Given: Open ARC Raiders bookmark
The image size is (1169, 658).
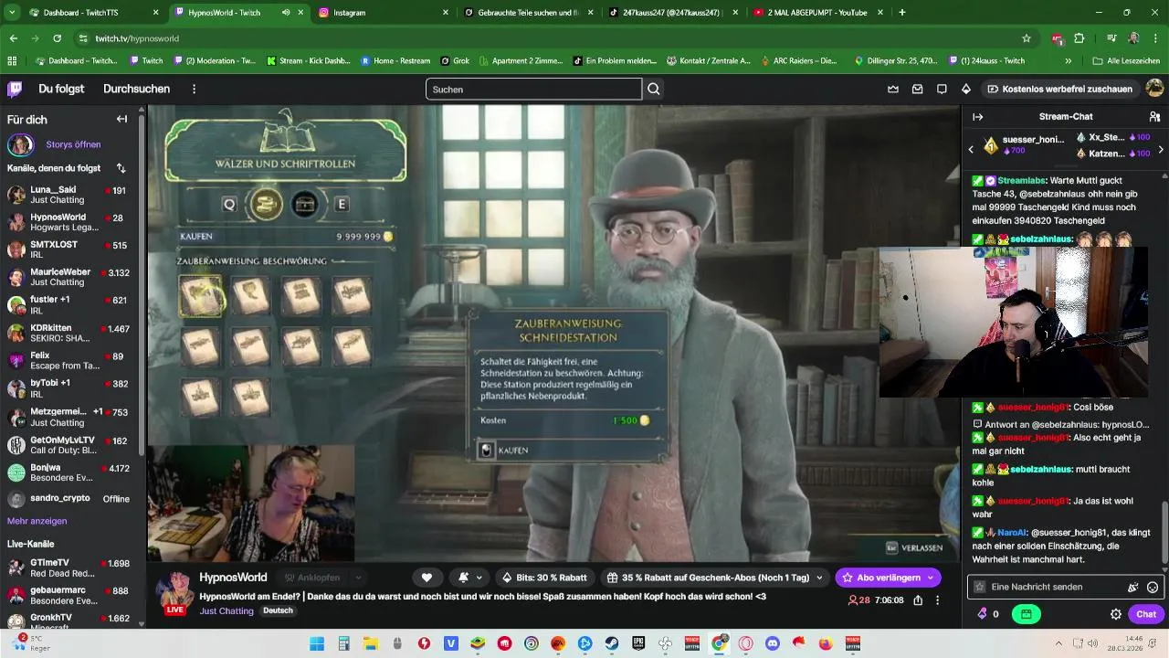Looking at the screenshot, I should click(798, 61).
